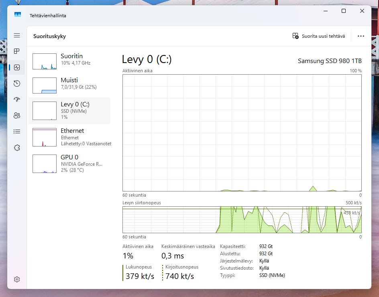379x297 pixels.
Task: Click the Kapasiteetti 932 Gt value
Action: 266,246
